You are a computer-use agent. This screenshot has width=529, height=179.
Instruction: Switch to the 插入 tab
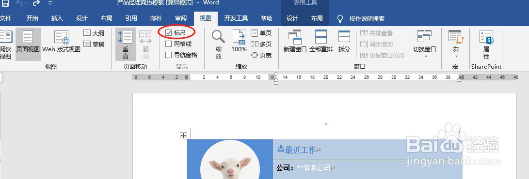tap(57, 18)
